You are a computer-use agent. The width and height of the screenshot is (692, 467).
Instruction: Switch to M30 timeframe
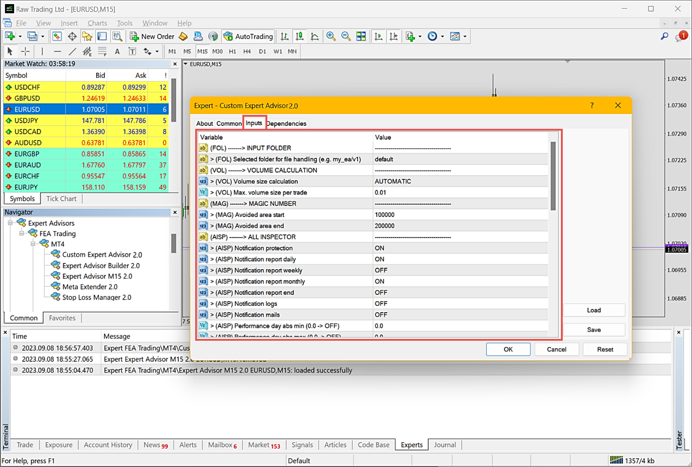pyautogui.click(x=217, y=51)
